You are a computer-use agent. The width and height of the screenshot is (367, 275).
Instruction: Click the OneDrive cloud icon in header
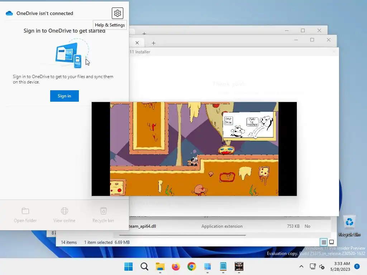click(9, 13)
